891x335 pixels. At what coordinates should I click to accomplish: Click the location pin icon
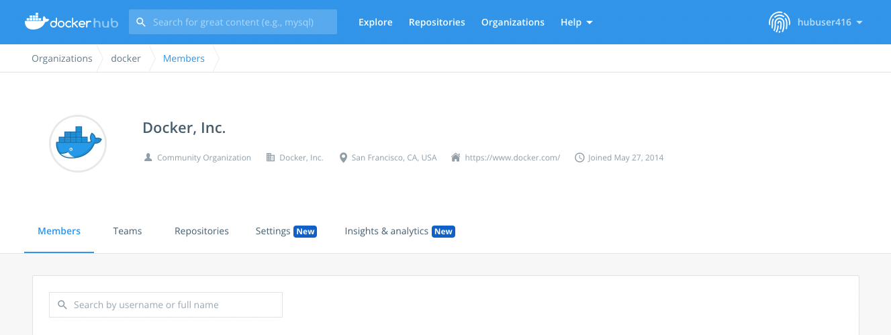pos(343,158)
